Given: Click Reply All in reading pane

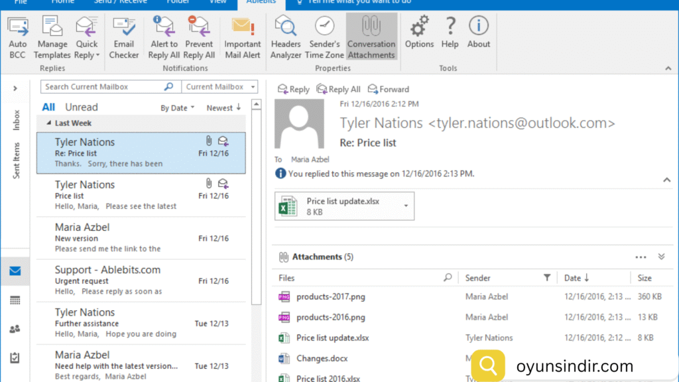Looking at the screenshot, I should click(x=339, y=89).
